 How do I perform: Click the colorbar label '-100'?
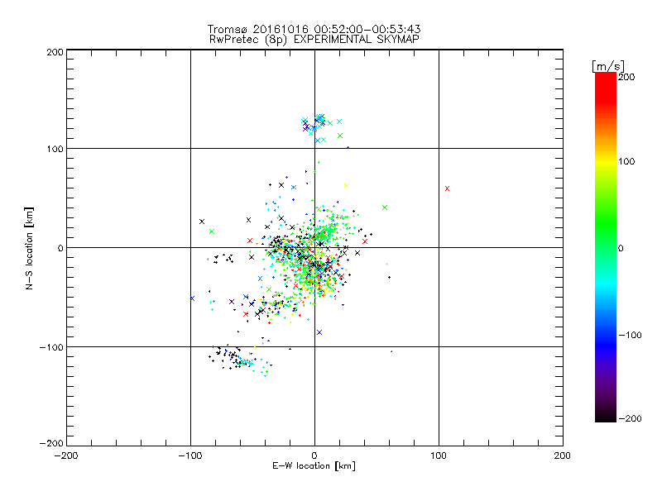pos(630,335)
